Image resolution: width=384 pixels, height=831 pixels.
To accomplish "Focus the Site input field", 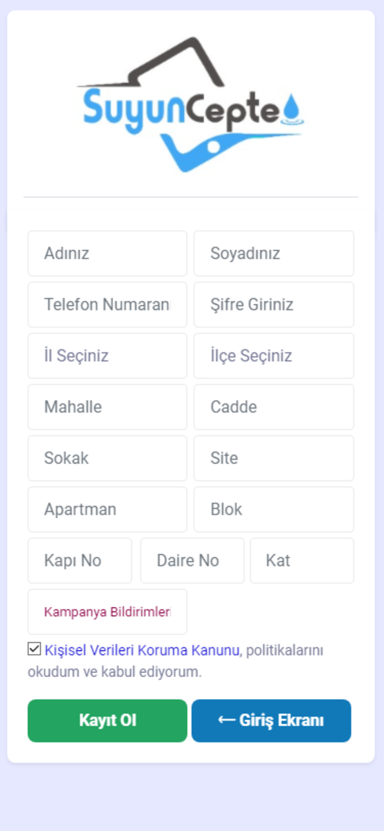I will point(274,458).
